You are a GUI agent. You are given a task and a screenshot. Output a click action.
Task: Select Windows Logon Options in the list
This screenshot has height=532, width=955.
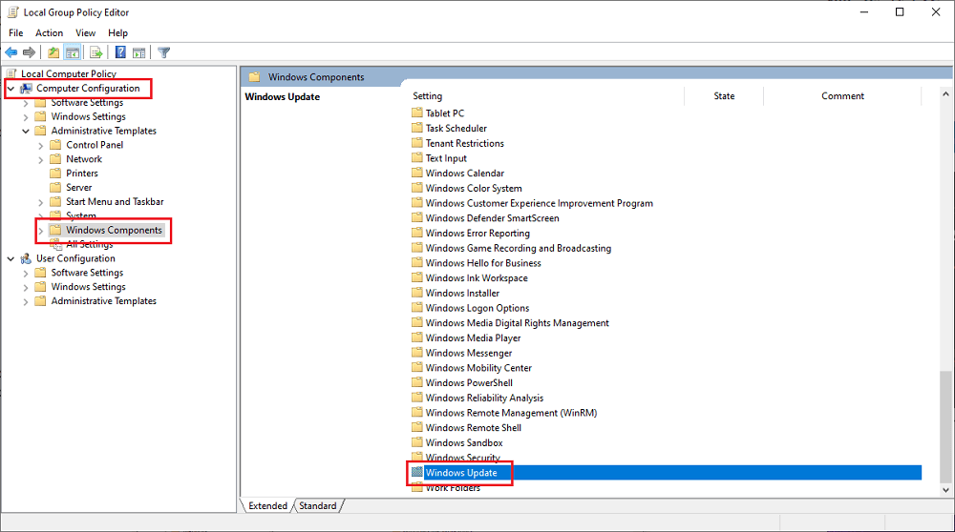pyautogui.click(x=477, y=308)
